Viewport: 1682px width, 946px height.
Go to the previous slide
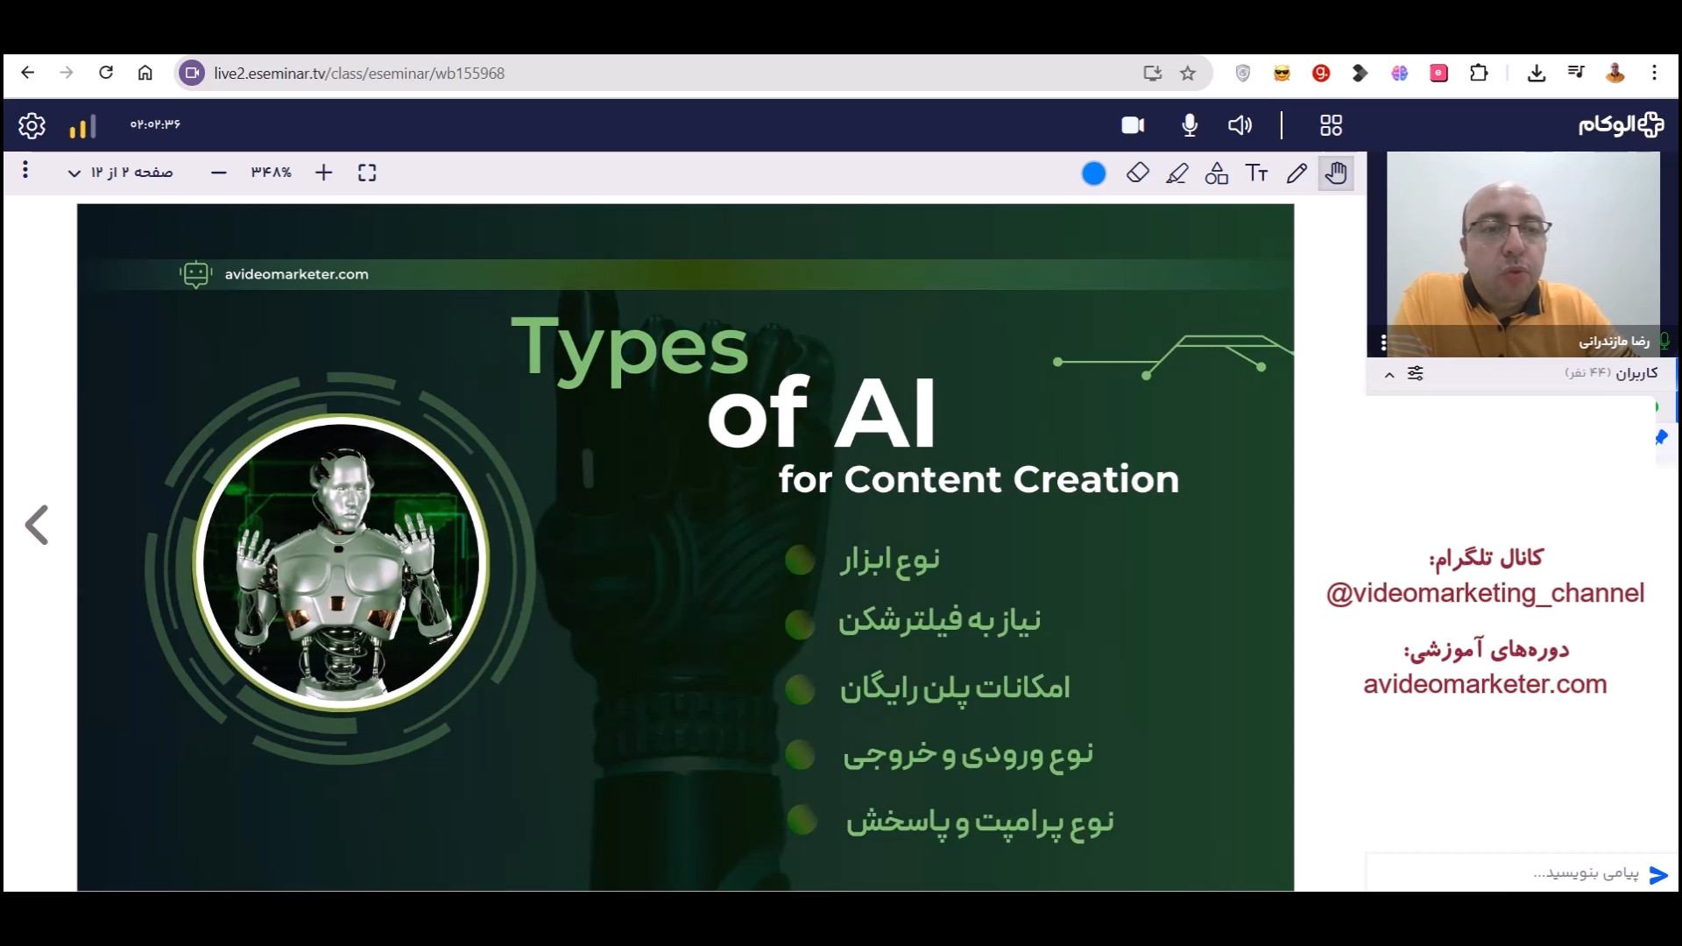pos(37,525)
